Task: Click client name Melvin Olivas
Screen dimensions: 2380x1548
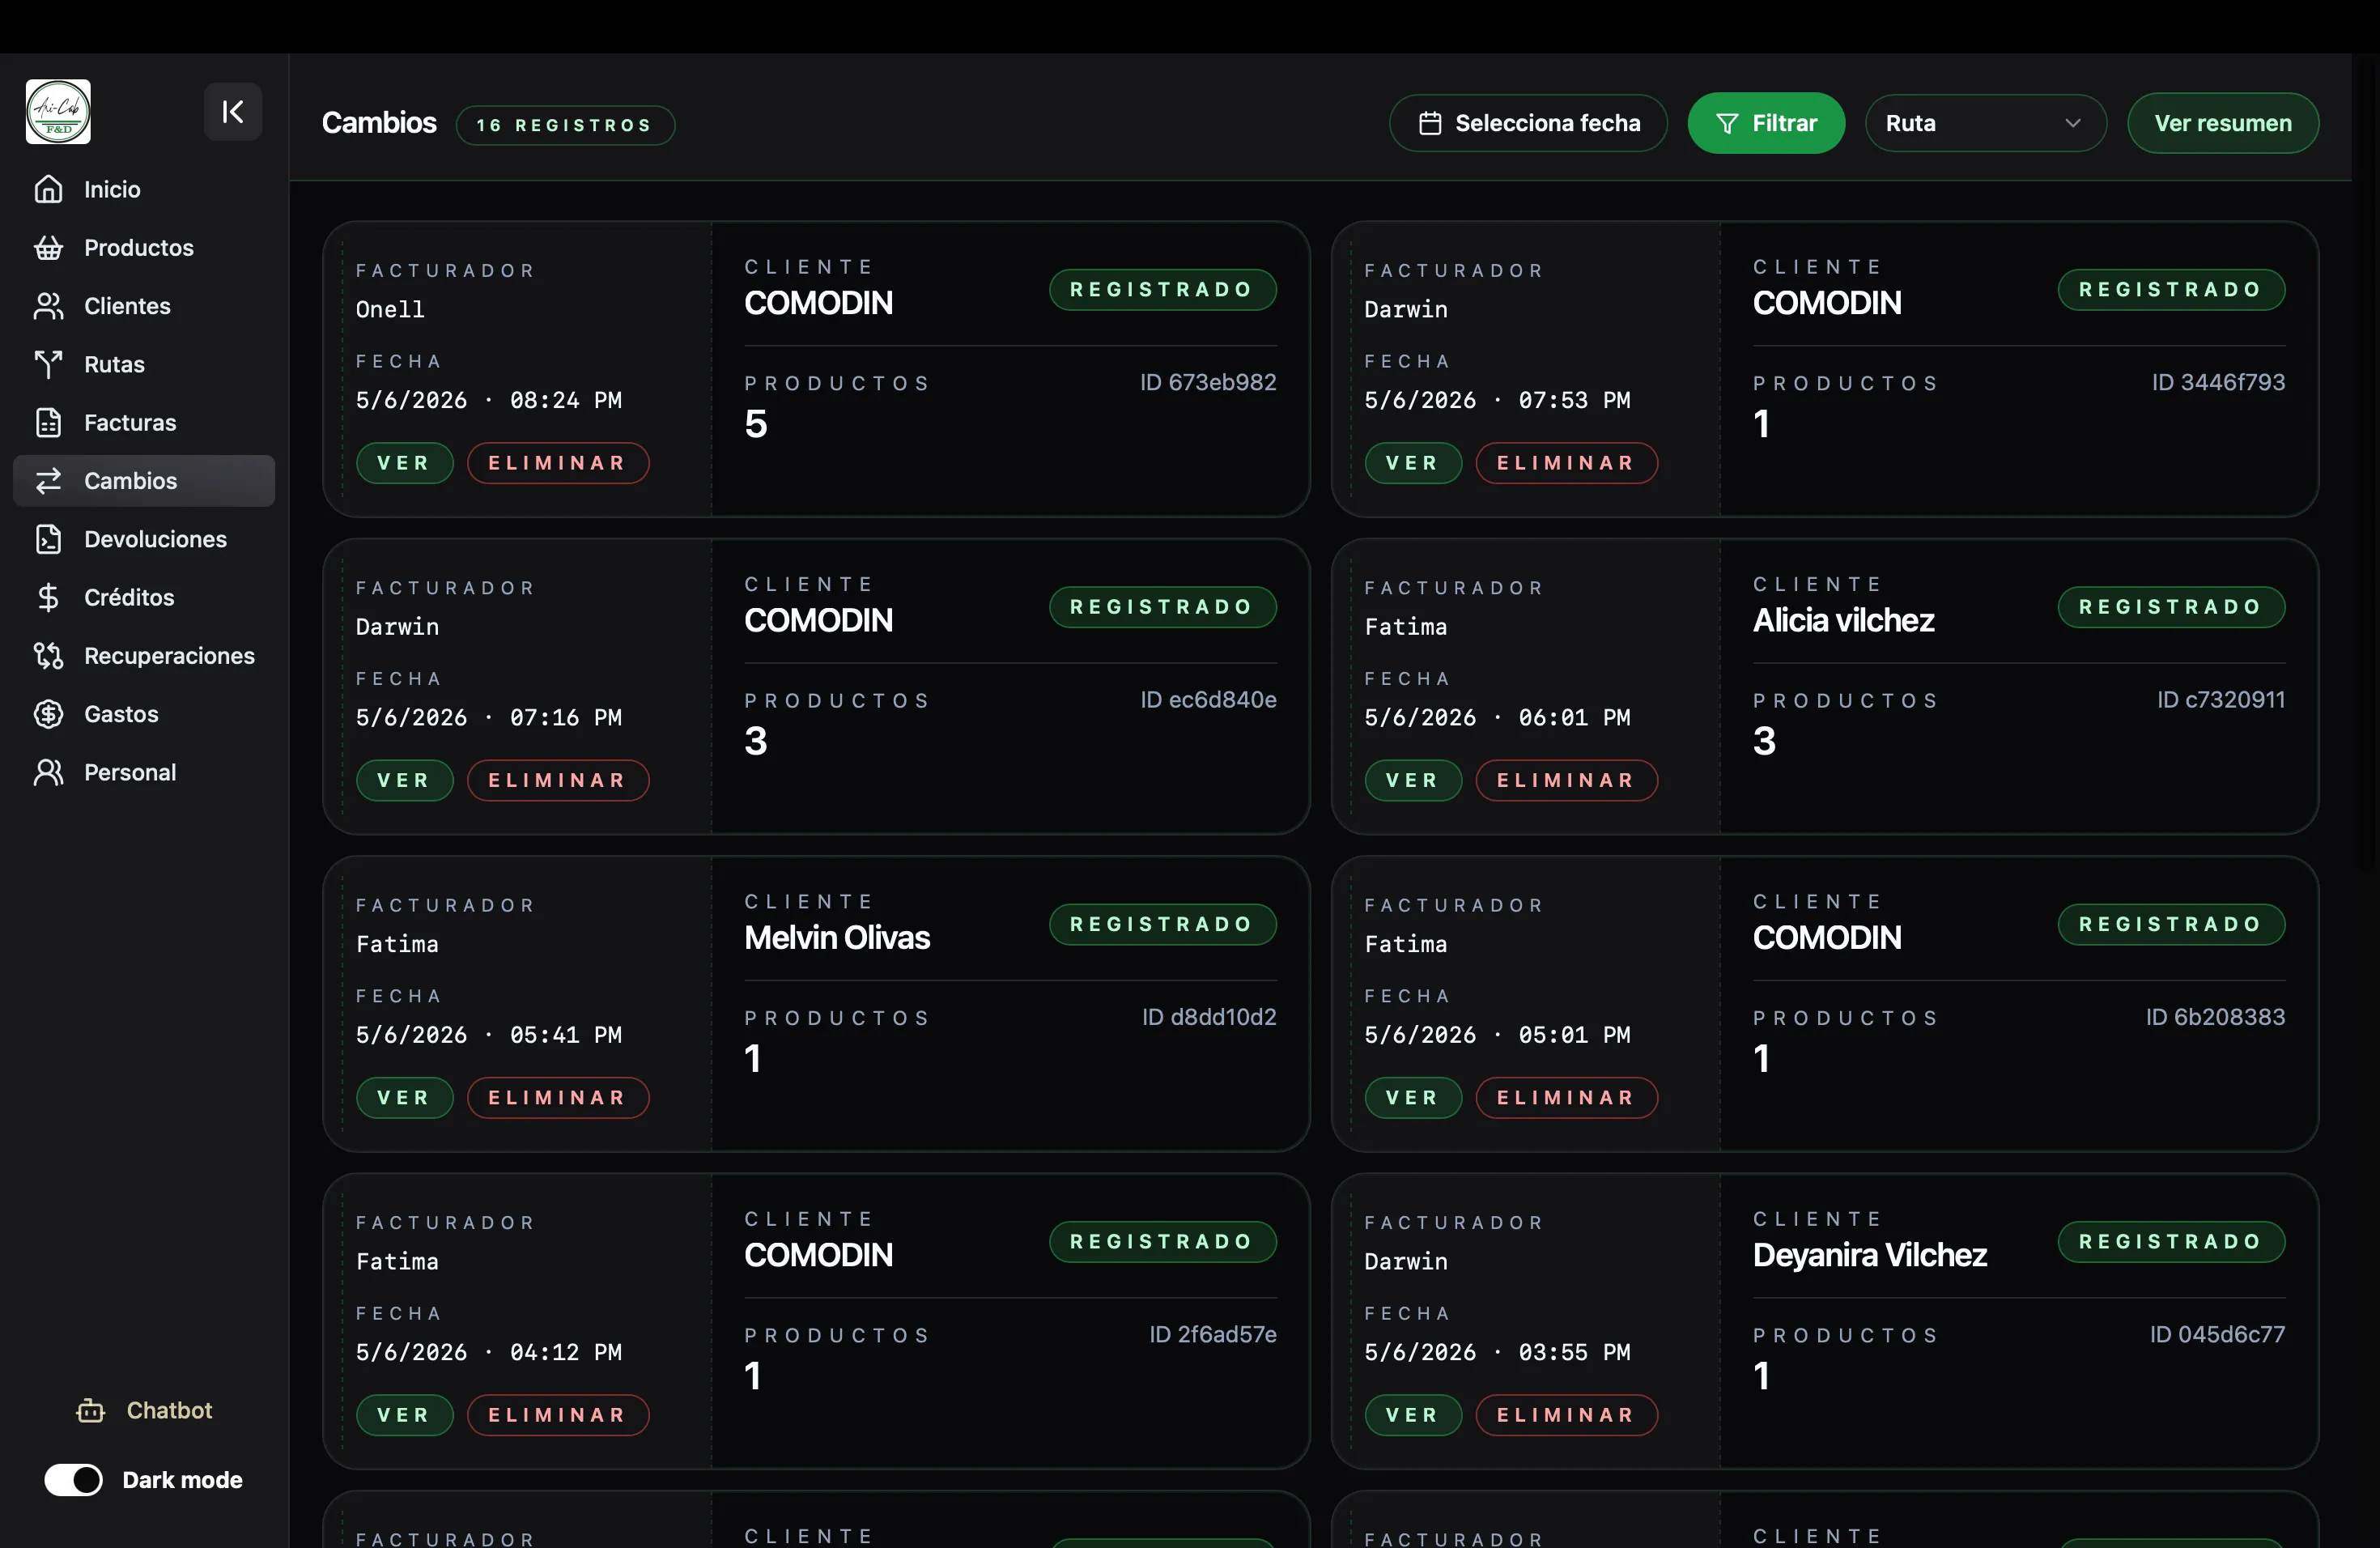Action: [x=837, y=937]
